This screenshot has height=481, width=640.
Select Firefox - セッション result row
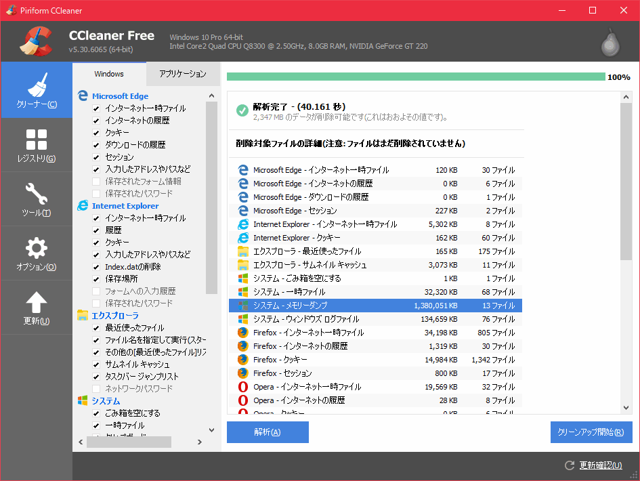click(375, 373)
